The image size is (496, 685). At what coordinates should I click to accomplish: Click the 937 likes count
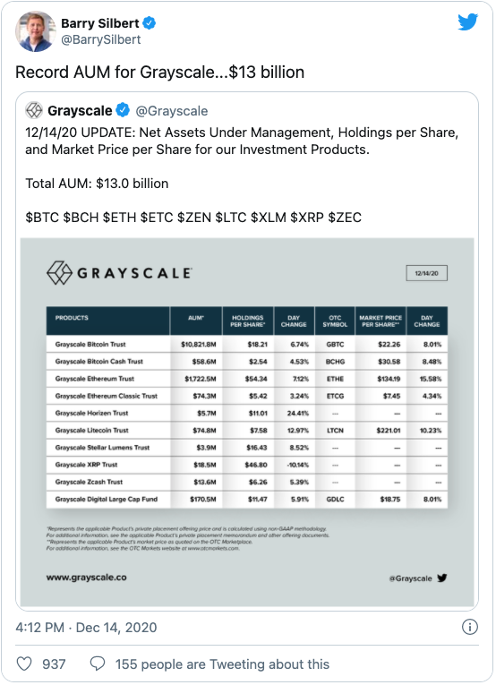point(54,664)
